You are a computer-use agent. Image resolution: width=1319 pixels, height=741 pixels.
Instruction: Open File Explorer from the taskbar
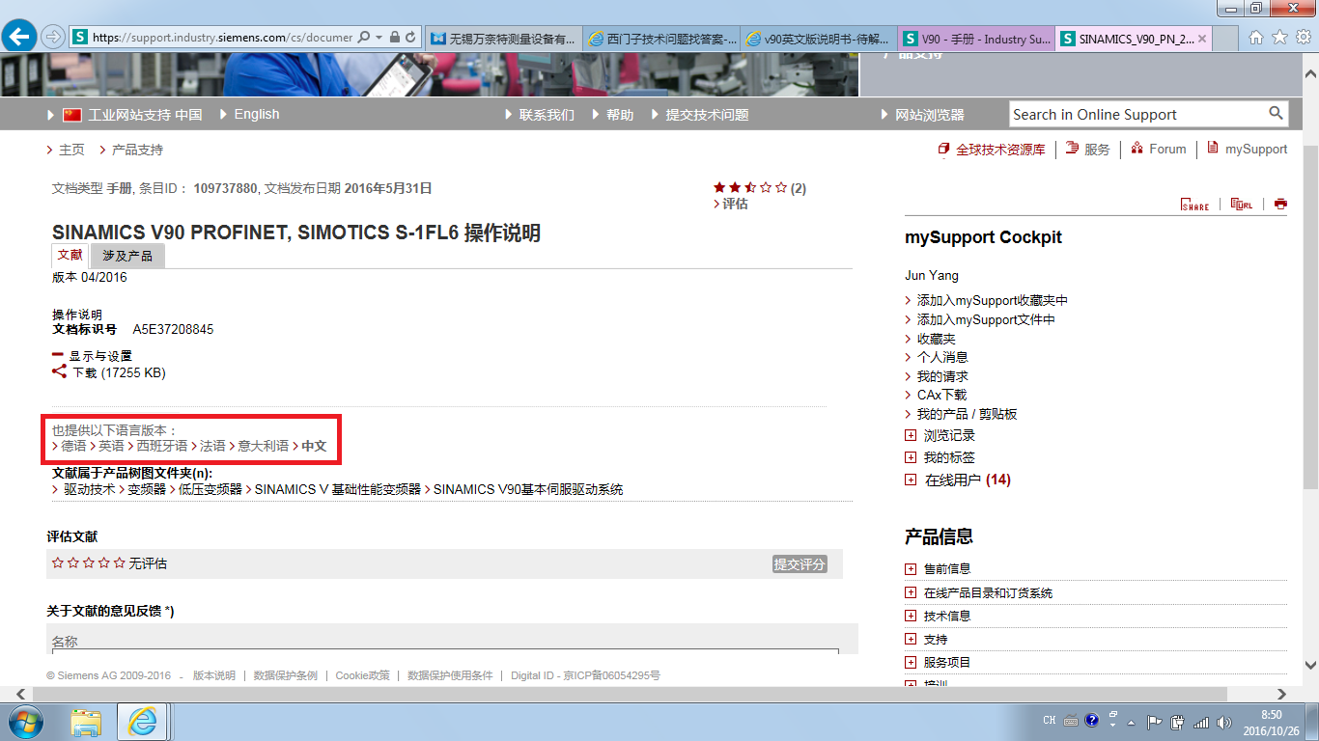pos(87,721)
